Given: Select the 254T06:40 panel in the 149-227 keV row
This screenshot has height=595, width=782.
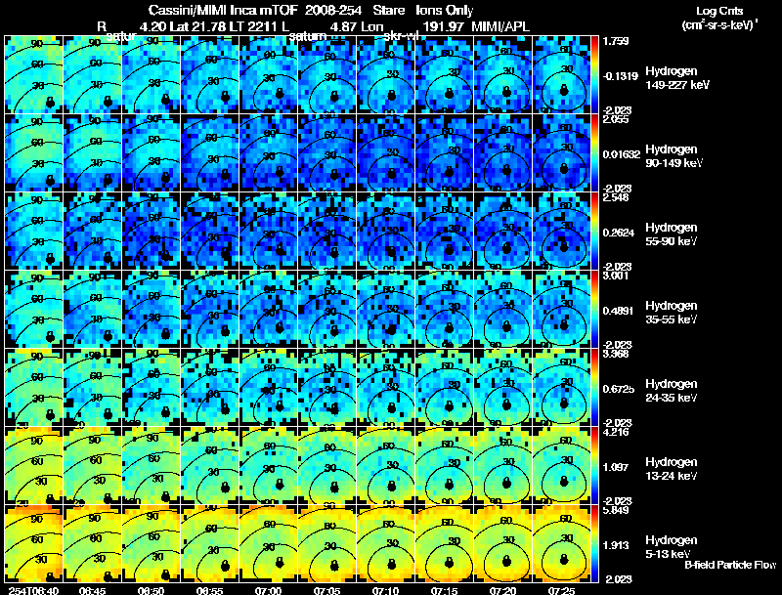Looking at the screenshot, I should point(34,74).
